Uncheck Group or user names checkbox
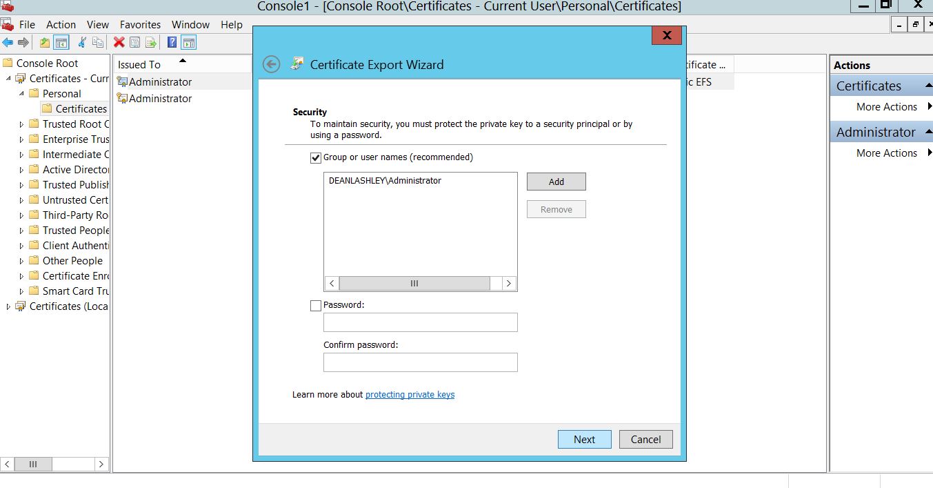This screenshot has height=488, width=933. tap(316, 157)
